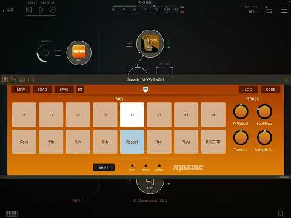Show the keyboard icon at bottom left
The height and width of the screenshot is (218, 291).
click(x=12, y=213)
